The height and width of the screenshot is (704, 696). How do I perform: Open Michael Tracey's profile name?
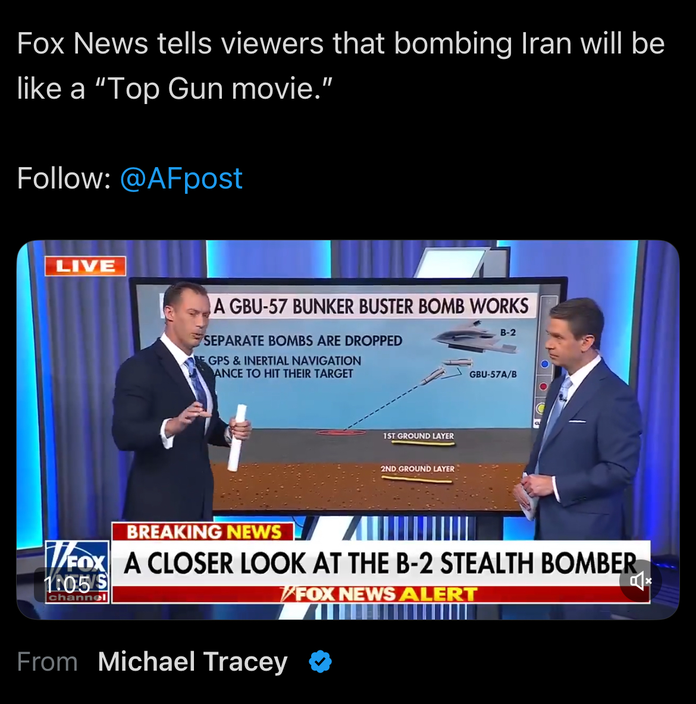pos(192,662)
